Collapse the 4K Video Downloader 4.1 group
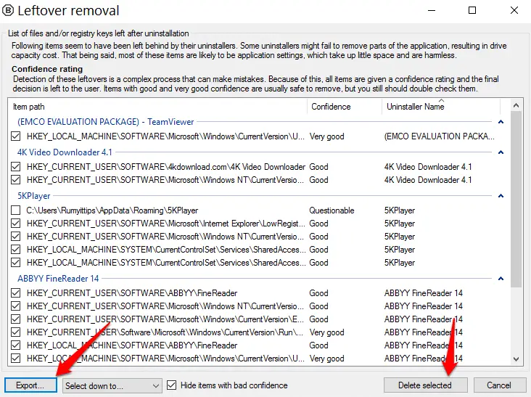The image size is (531, 397). click(x=501, y=152)
